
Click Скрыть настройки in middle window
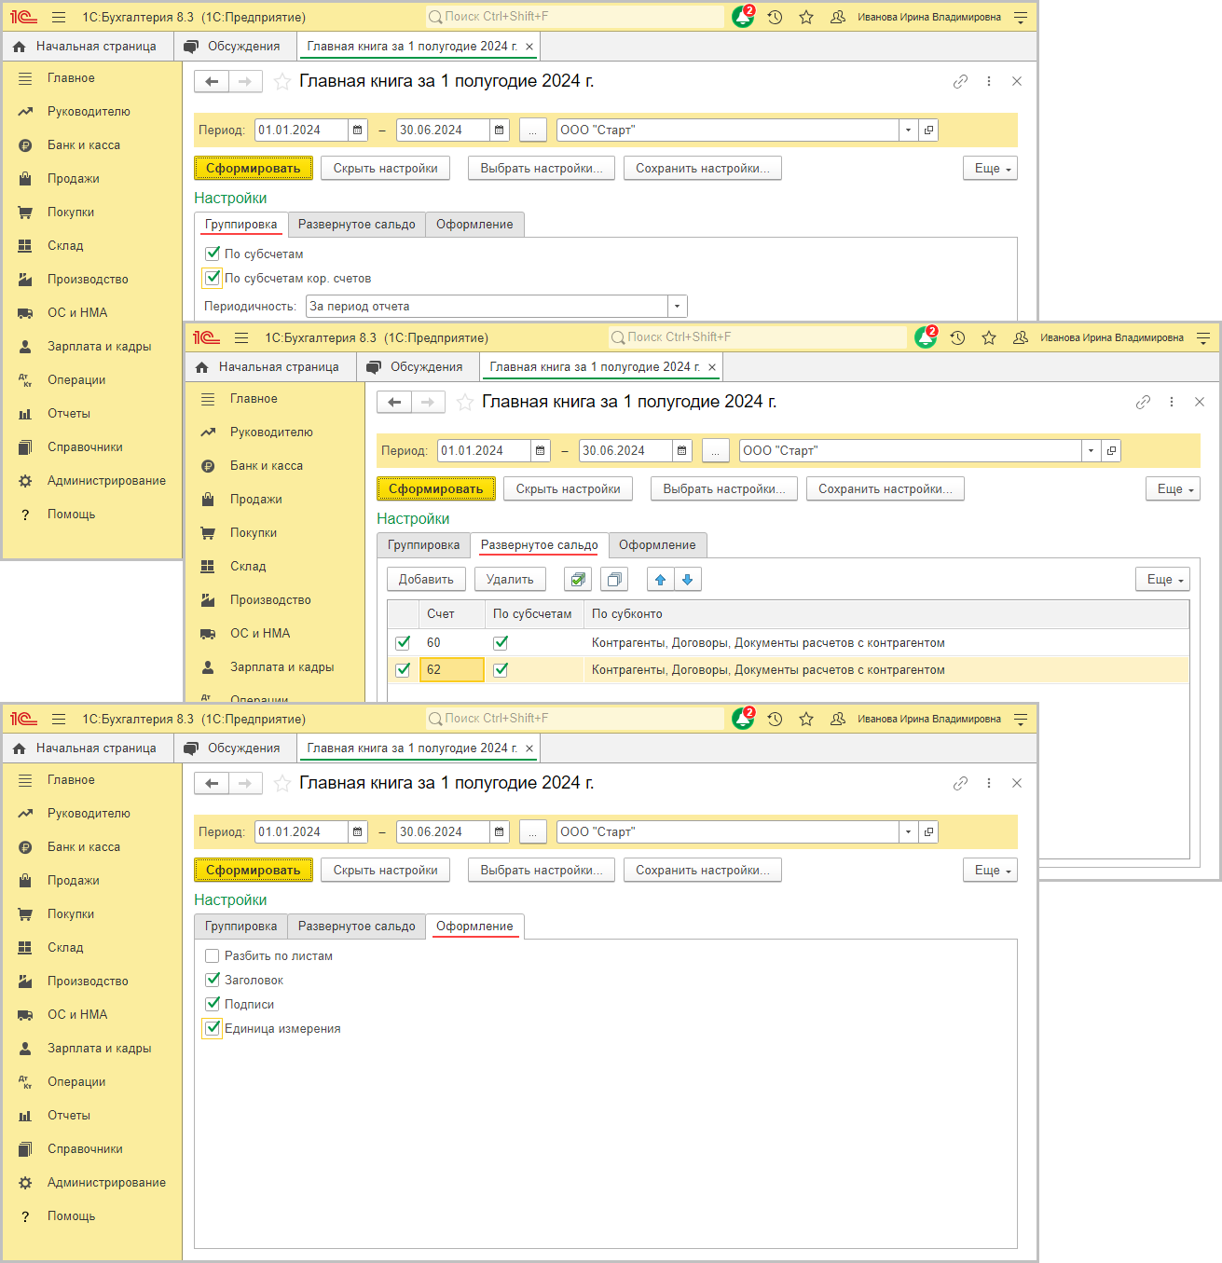568,489
